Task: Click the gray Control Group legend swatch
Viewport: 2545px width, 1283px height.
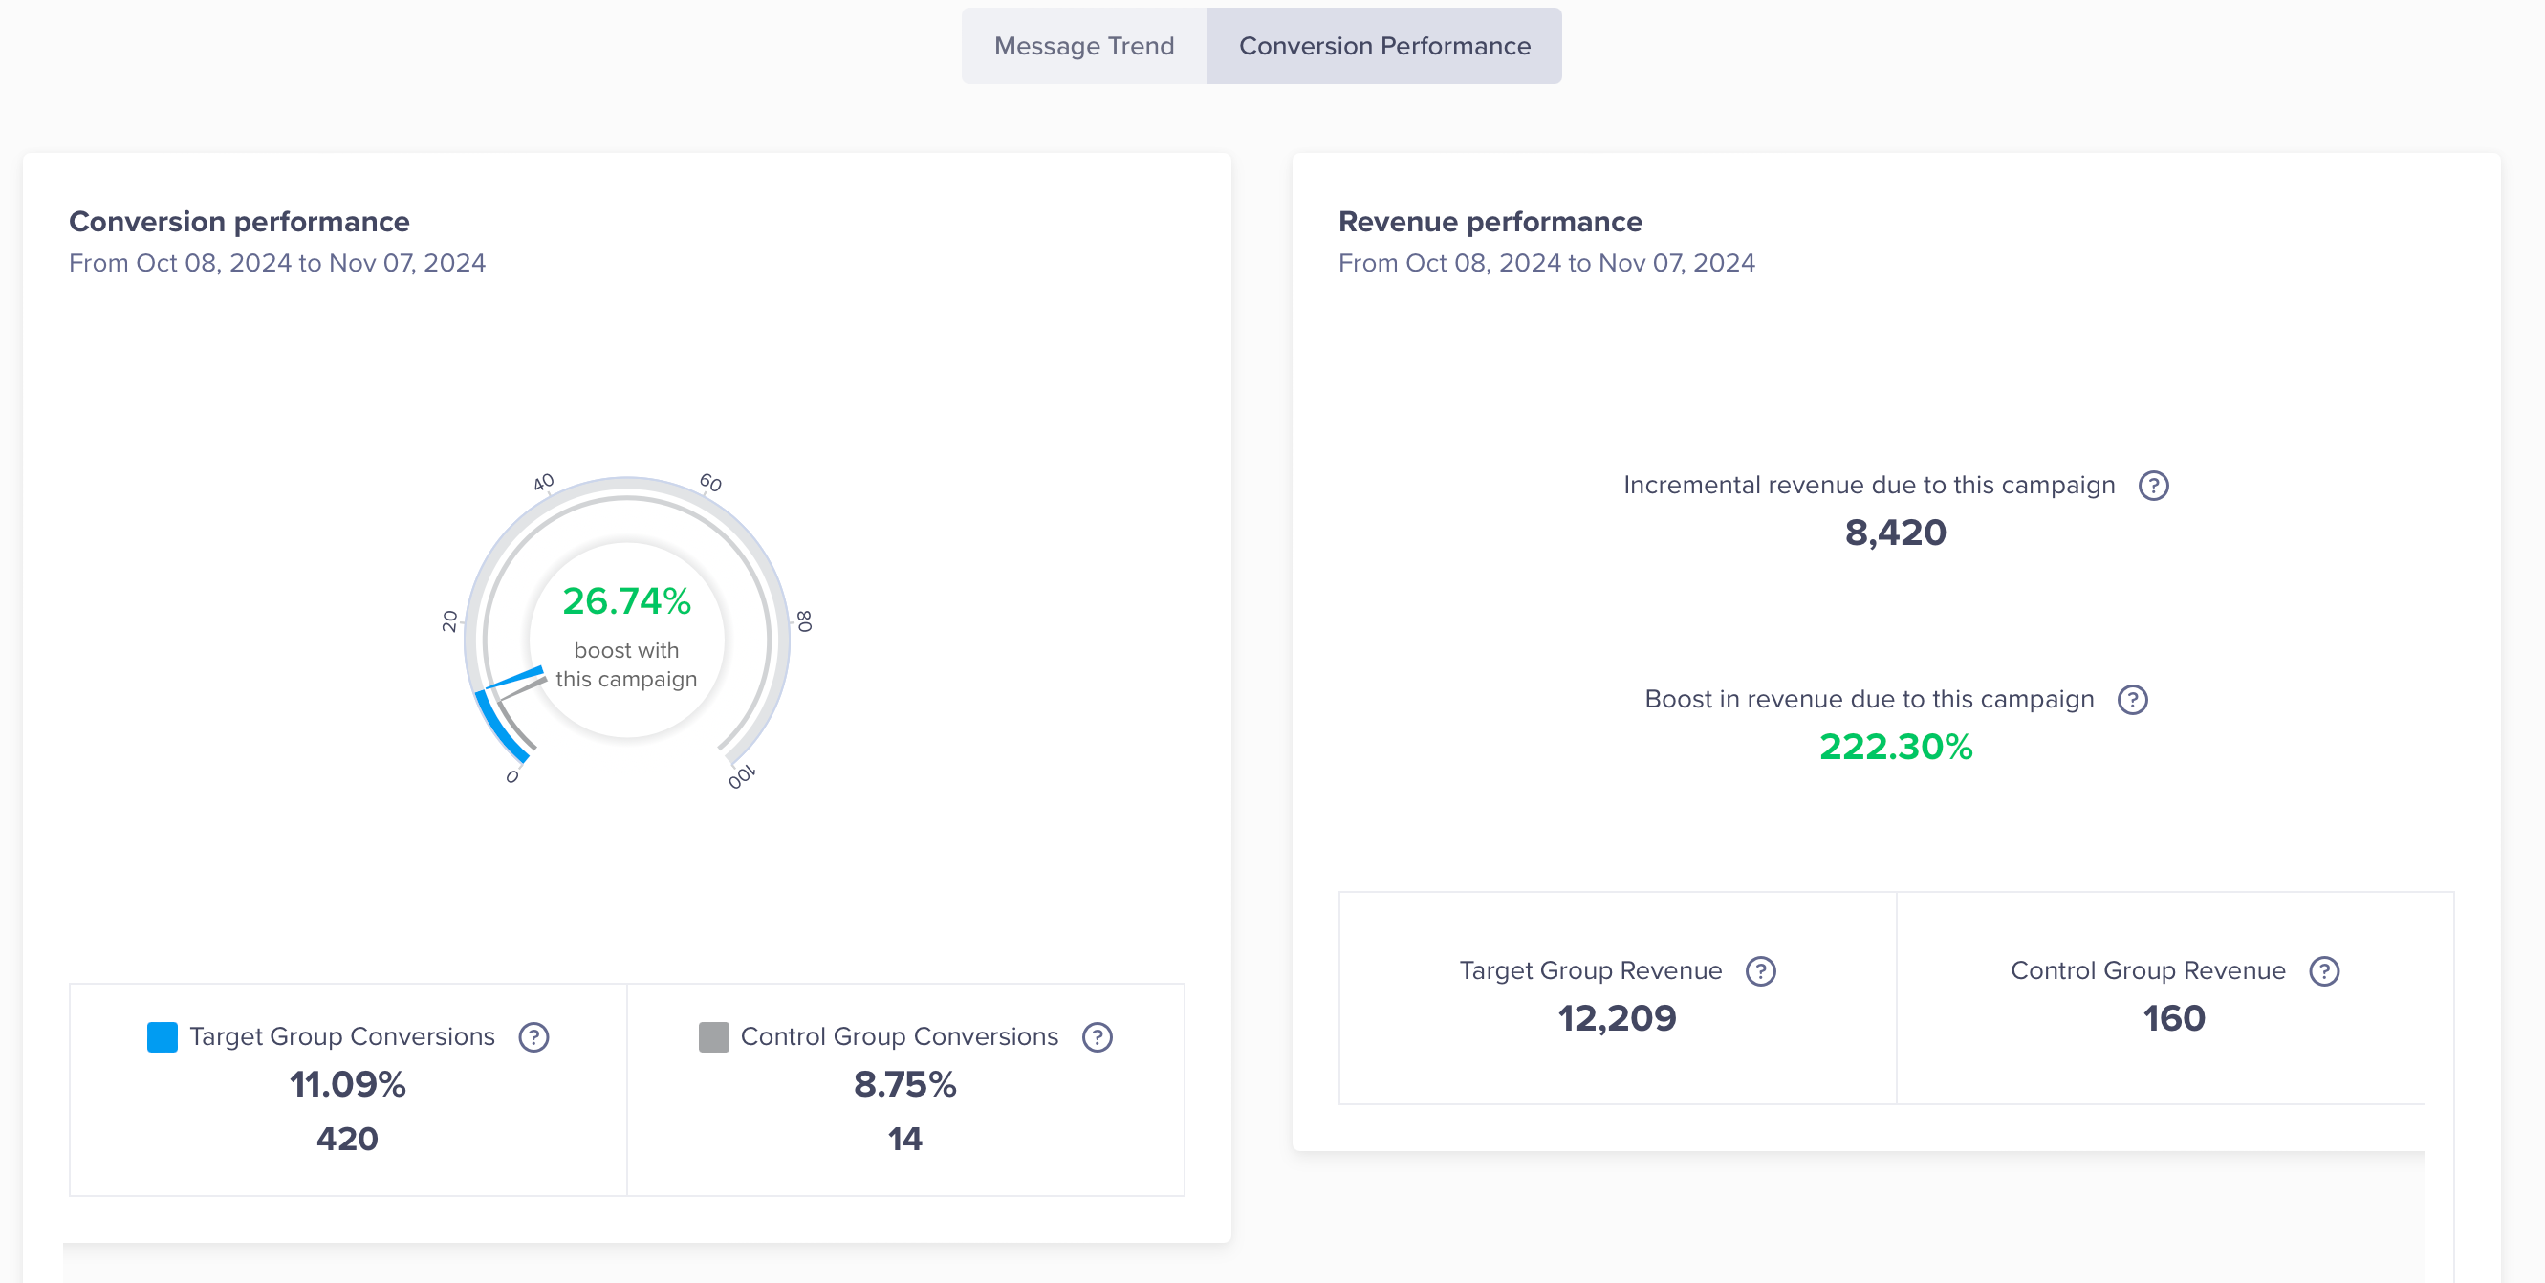Action: [713, 1037]
